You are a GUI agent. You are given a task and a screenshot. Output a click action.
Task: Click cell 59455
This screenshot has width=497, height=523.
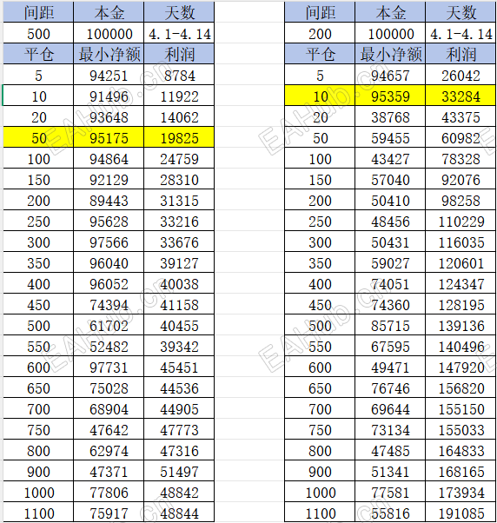tap(390, 137)
